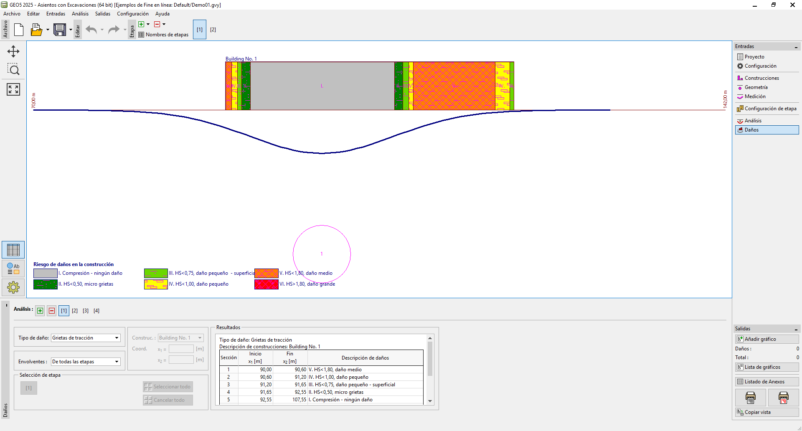This screenshot has width=802, height=431.
Task: Select the Zoom region tool
Action: [13, 70]
